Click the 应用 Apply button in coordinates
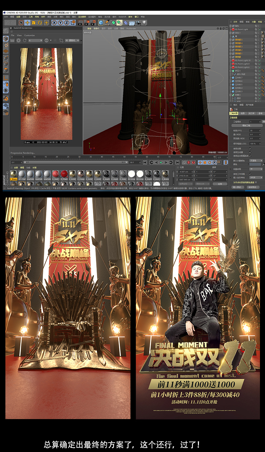The width and height of the screenshot is (265, 452). tap(220, 184)
